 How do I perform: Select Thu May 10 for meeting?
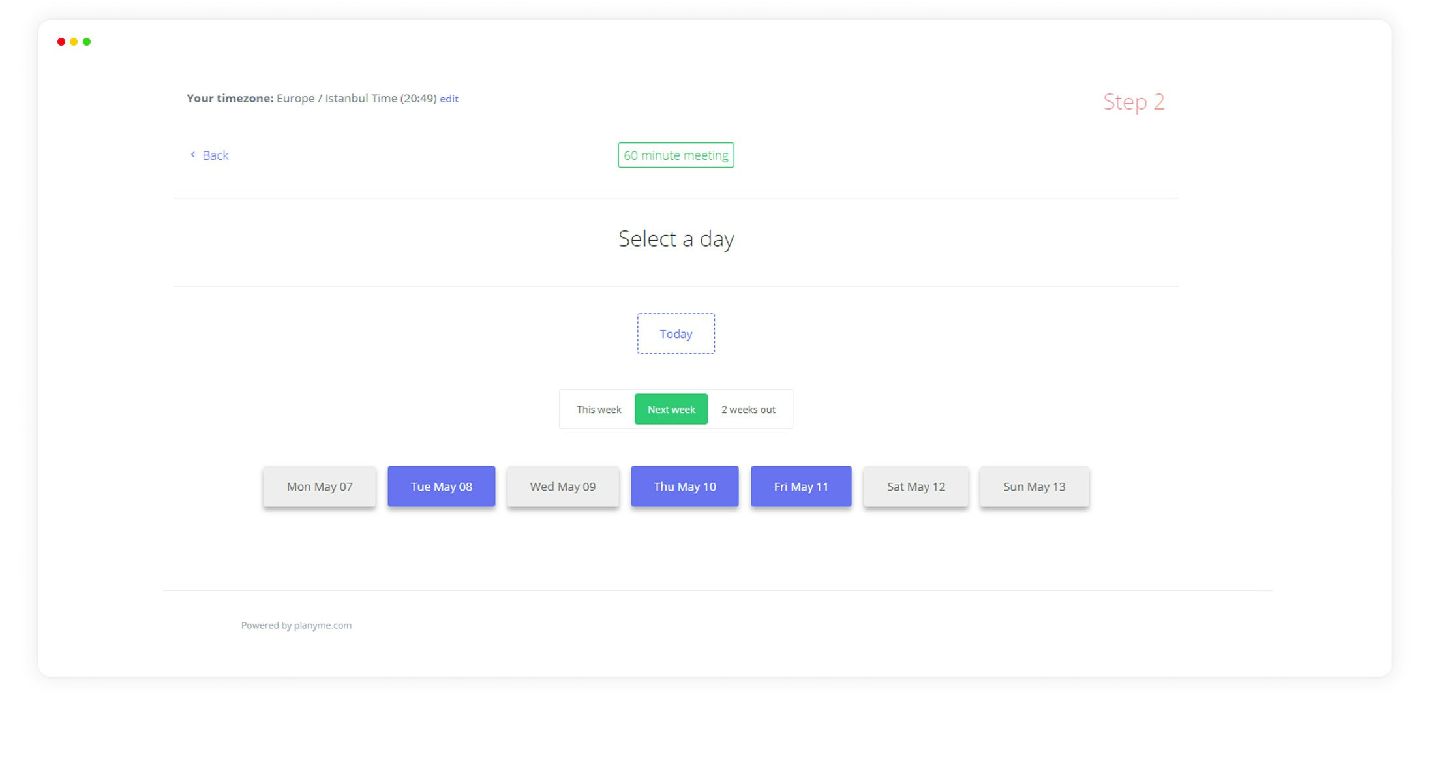685,487
